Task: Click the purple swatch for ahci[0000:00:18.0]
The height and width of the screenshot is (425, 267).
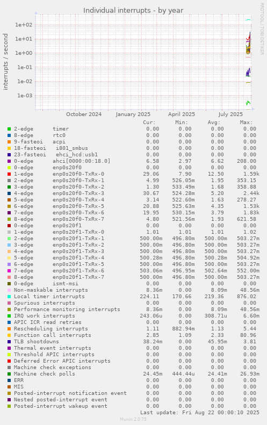Action: pyautogui.click(x=9, y=161)
